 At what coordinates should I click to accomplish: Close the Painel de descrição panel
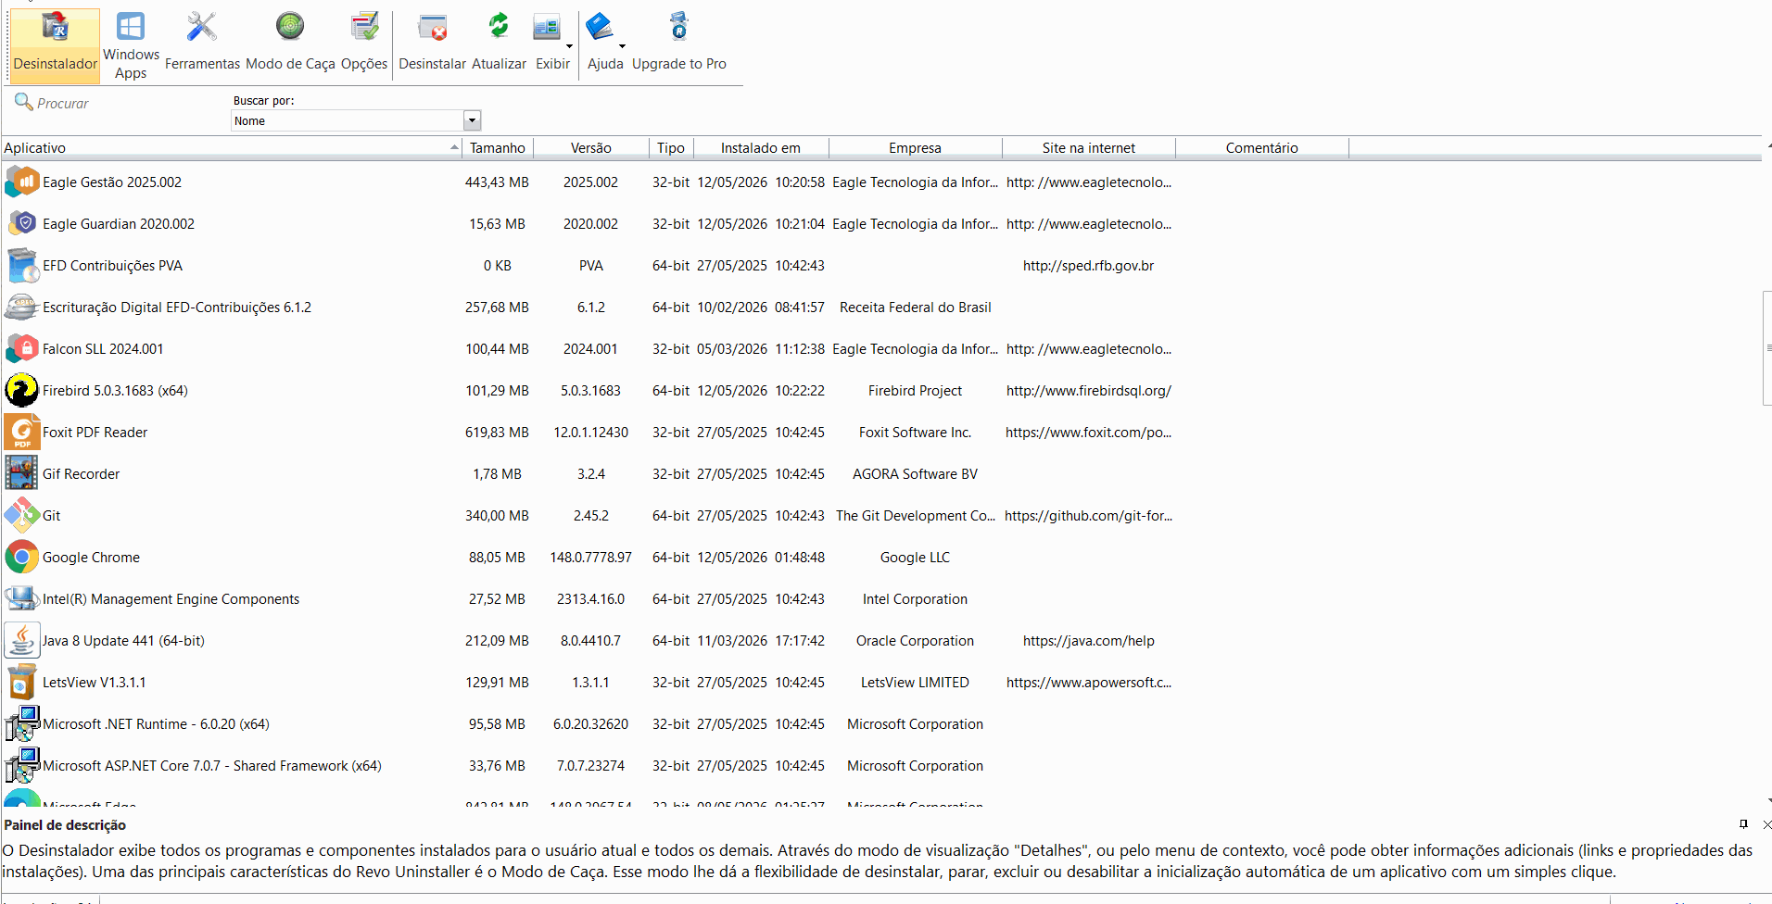(x=1766, y=824)
